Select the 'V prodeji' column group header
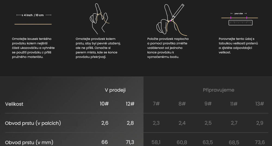This screenshot has width=272, height=146. pyautogui.click(x=115, y=90)
